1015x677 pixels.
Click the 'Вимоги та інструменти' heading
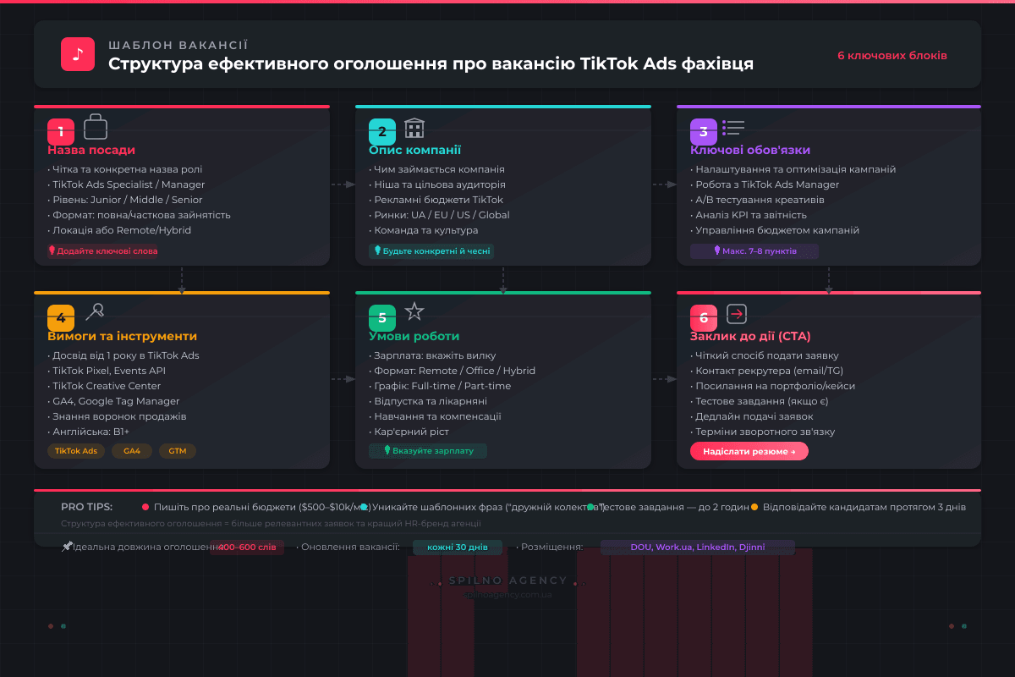click(122, 337)
